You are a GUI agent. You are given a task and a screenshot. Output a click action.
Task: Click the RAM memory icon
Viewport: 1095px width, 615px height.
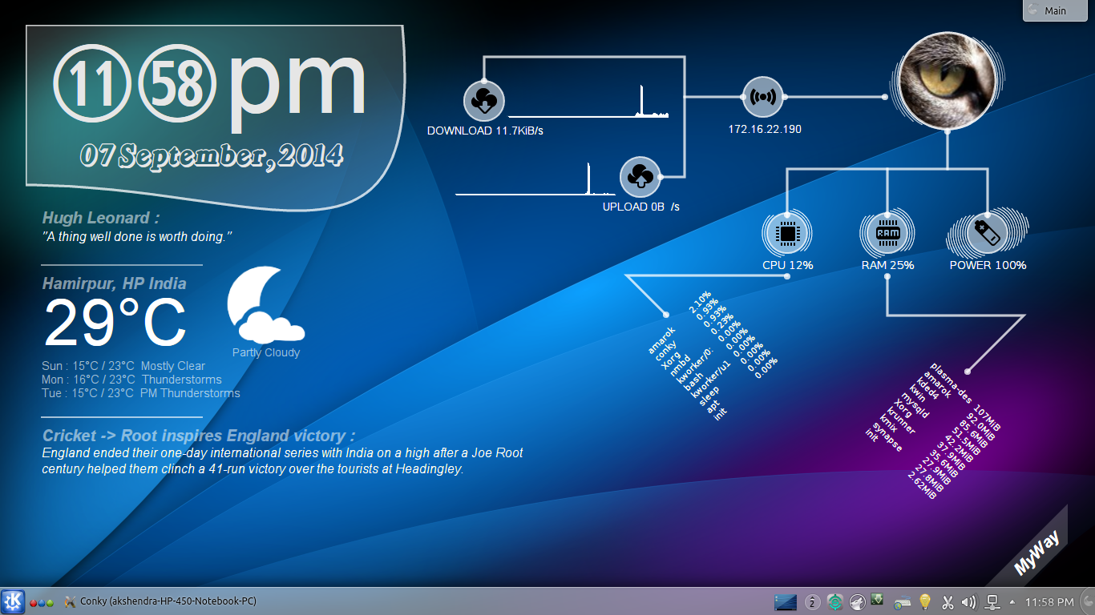(x=887, y=234)
